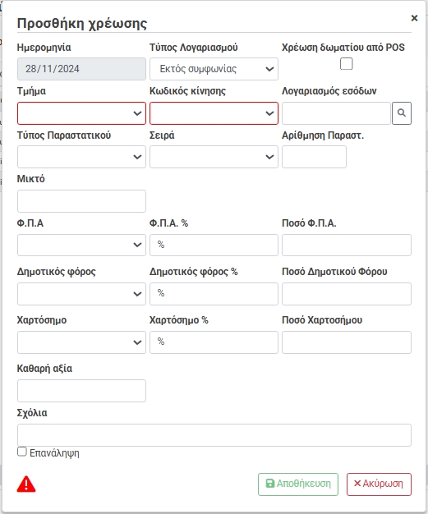Screen dimensions: 428x514
Task: Open the Τμήμα dropdown
Action: tap(81, 113)
